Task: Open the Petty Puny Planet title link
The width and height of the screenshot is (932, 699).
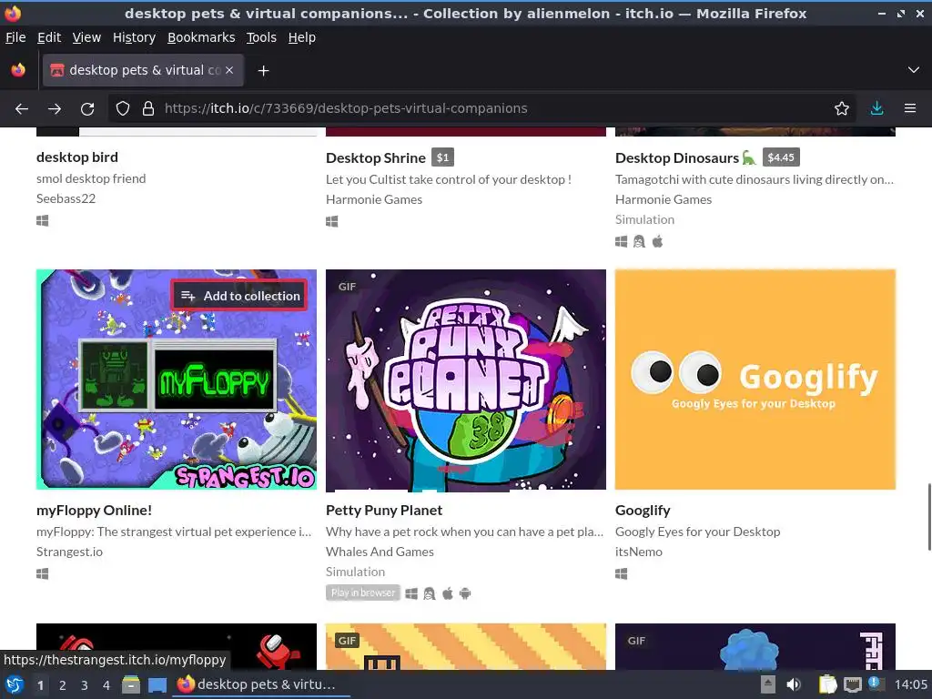Action: pos(384,510)
